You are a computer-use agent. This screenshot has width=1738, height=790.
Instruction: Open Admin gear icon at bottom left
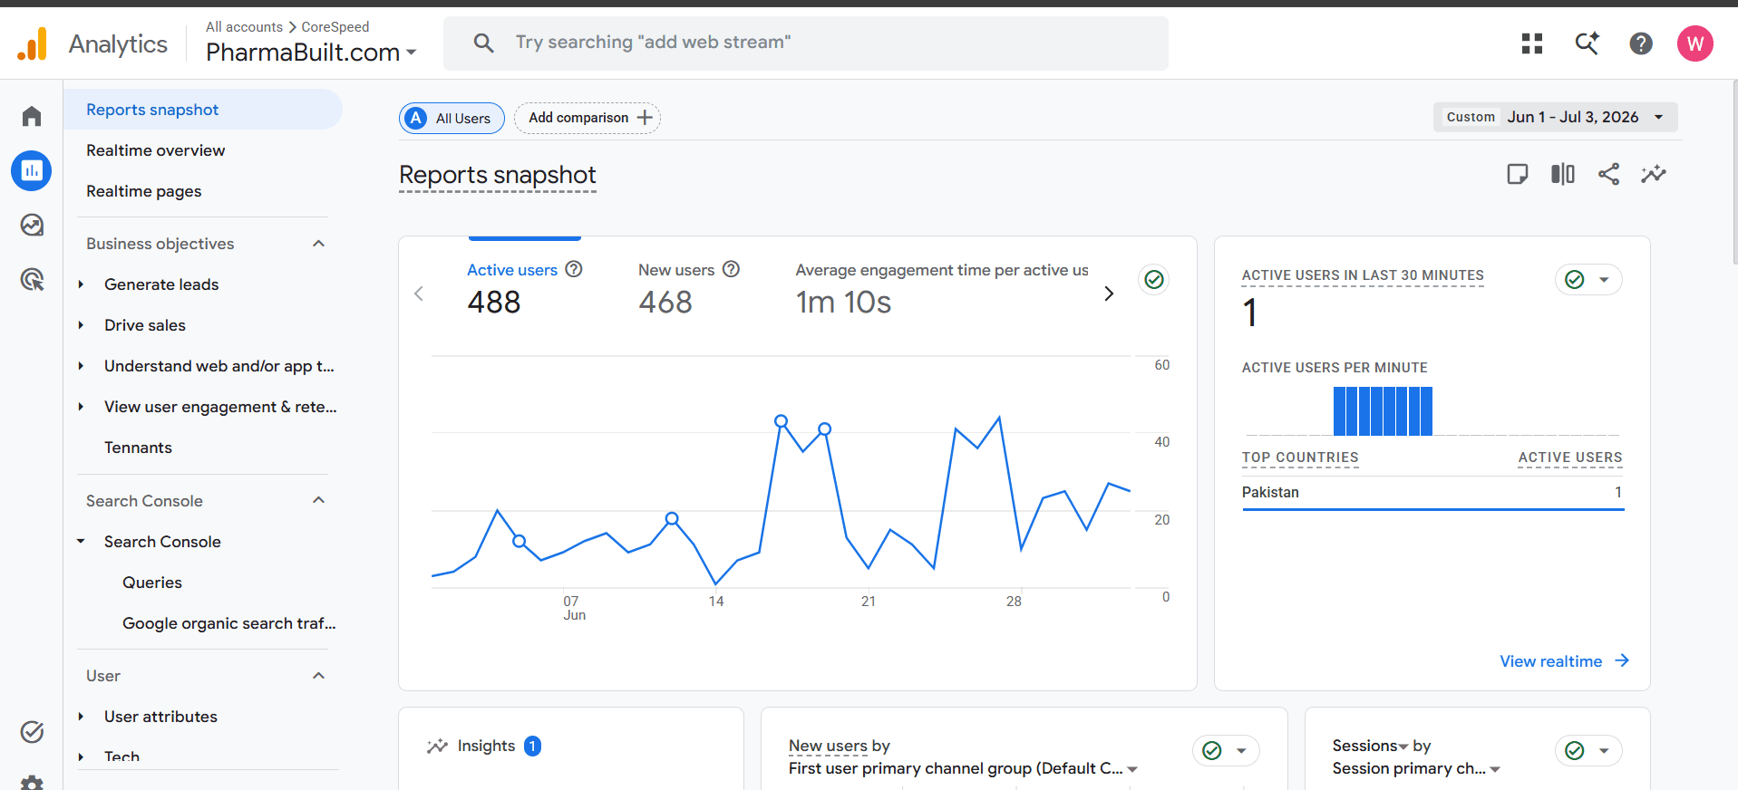coord(32,783)
